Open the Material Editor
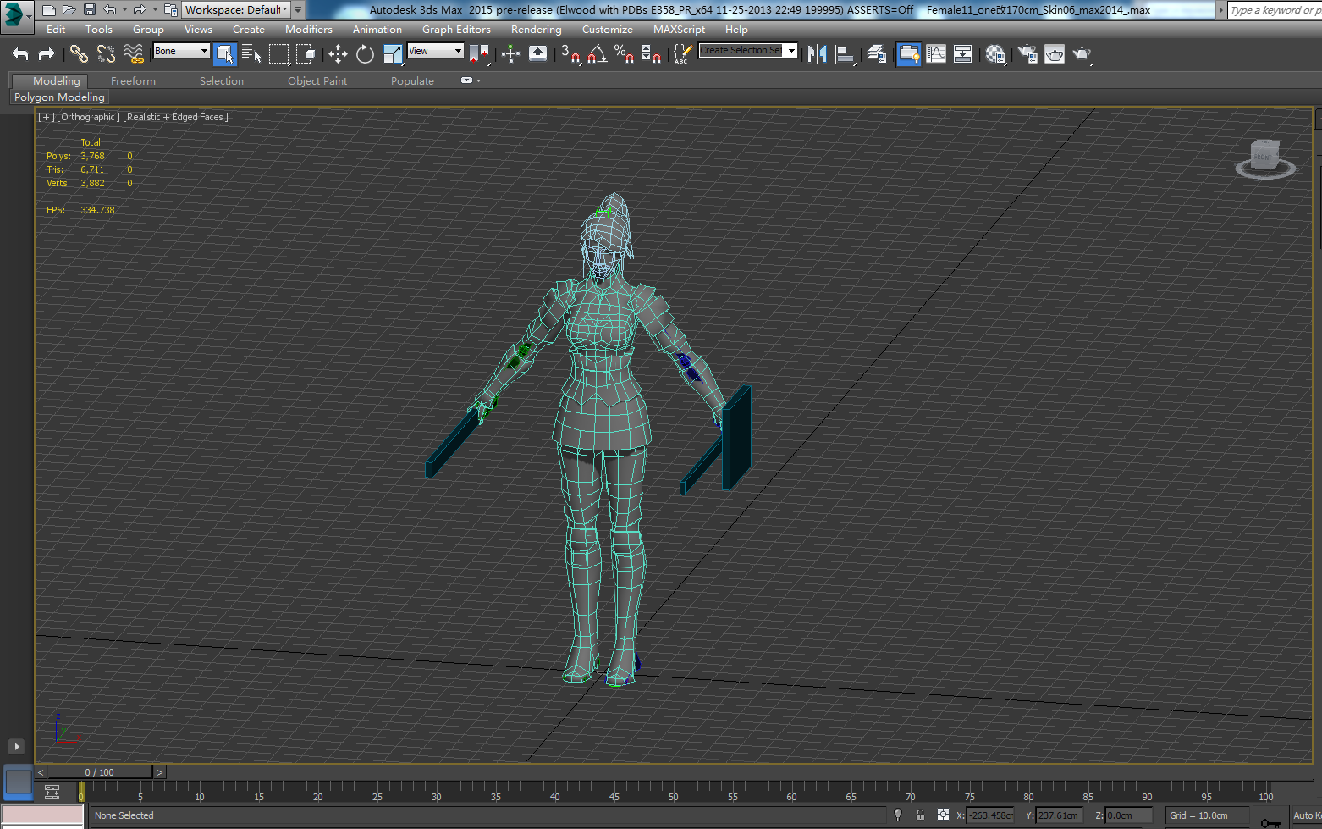 [x=995, y=54]
